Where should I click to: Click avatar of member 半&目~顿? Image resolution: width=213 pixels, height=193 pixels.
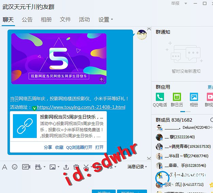(159, 156)
